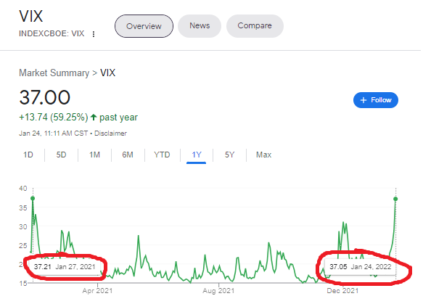Image resolution: width=423 pixels, height=304 pixels.
Task: Click the Market Summary breadcrumb link
Action: tap(54, 73)
